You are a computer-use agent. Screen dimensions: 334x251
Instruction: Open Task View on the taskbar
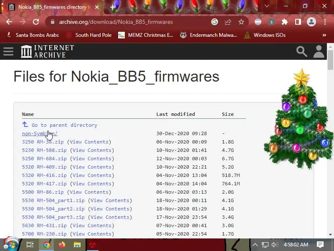pos(30,245)
